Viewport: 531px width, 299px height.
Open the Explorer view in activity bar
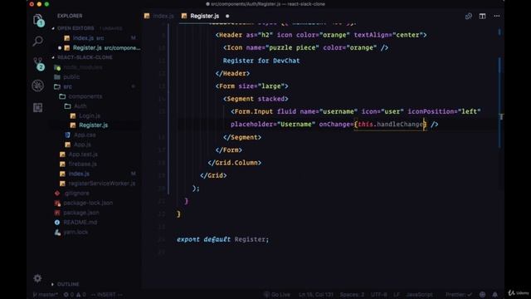point(38,20)
